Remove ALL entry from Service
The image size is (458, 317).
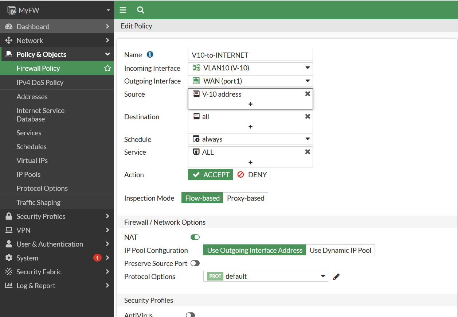pos(308,152)
